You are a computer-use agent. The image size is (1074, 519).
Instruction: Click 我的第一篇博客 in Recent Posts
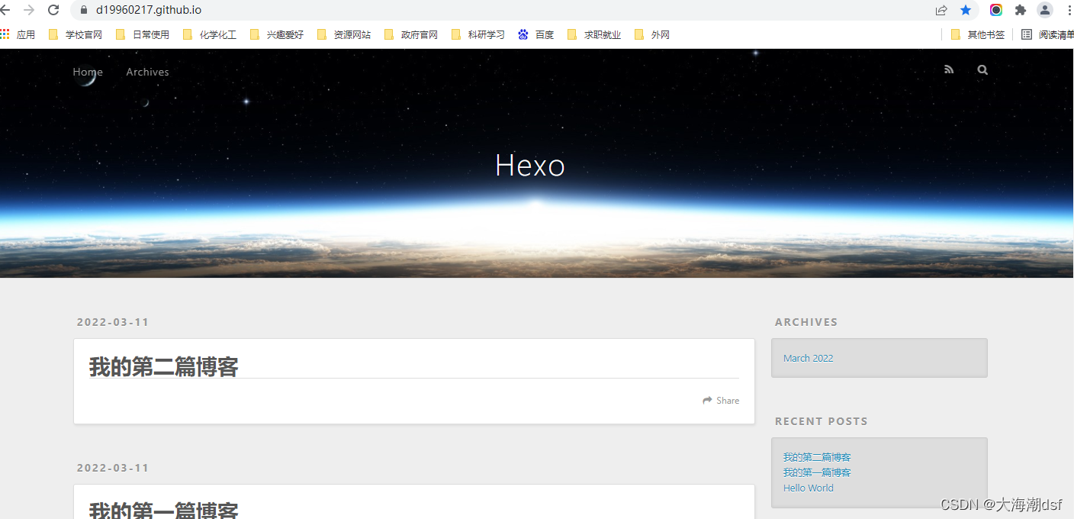(x=817, y=472)
